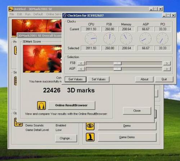
Task: Click the Demo button in 3DMark window
Action: (127, 126)
